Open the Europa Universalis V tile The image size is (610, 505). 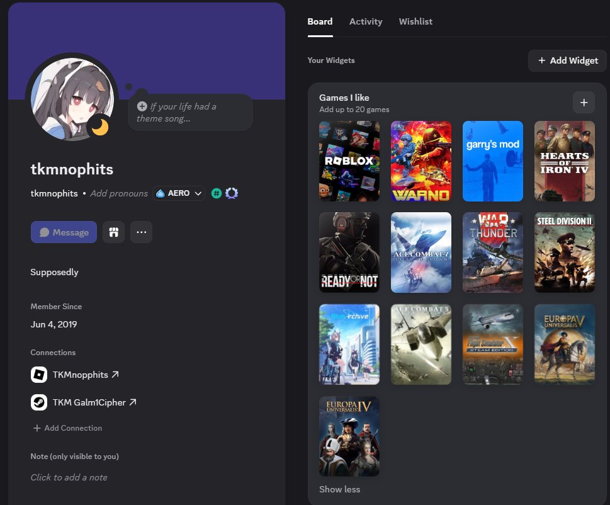tap(565, 344)
